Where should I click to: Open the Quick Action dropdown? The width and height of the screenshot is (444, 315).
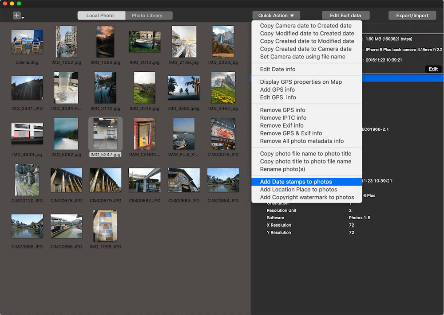point(276,16)
